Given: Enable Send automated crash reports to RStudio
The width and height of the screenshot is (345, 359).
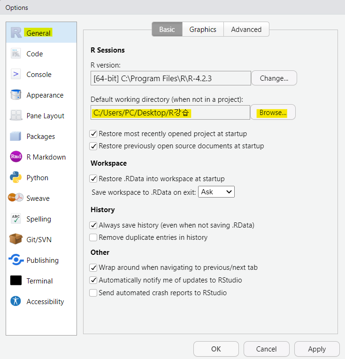Looking at the screenshot, I should tap(93, 293).
